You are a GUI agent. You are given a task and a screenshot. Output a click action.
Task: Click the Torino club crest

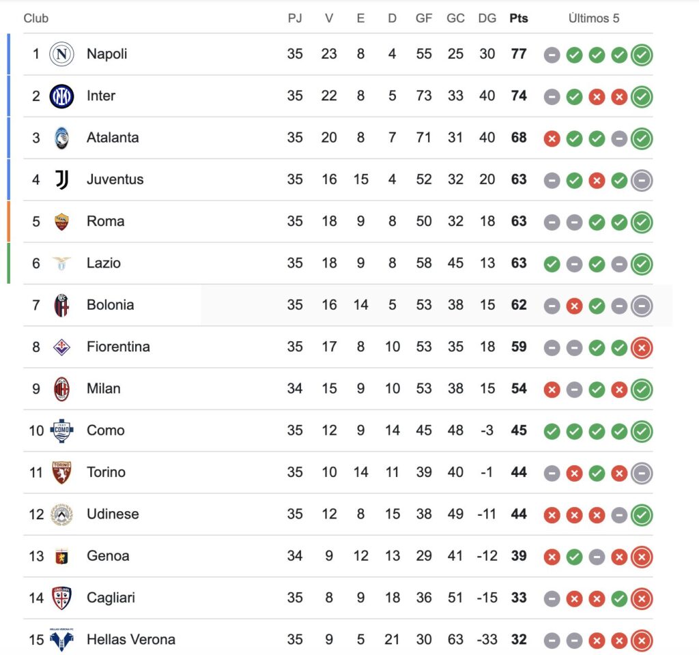61,473
